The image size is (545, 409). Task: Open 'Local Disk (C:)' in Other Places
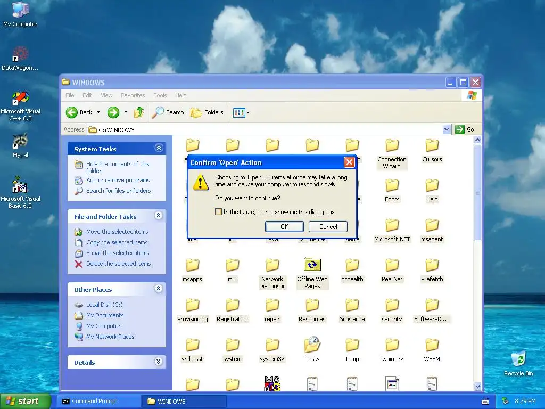coord(104,305)
